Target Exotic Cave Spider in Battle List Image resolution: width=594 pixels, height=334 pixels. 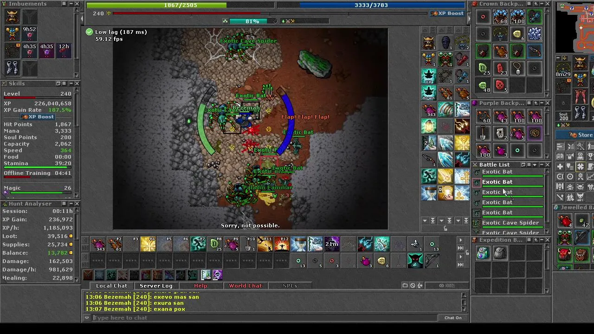click(510, 223)
